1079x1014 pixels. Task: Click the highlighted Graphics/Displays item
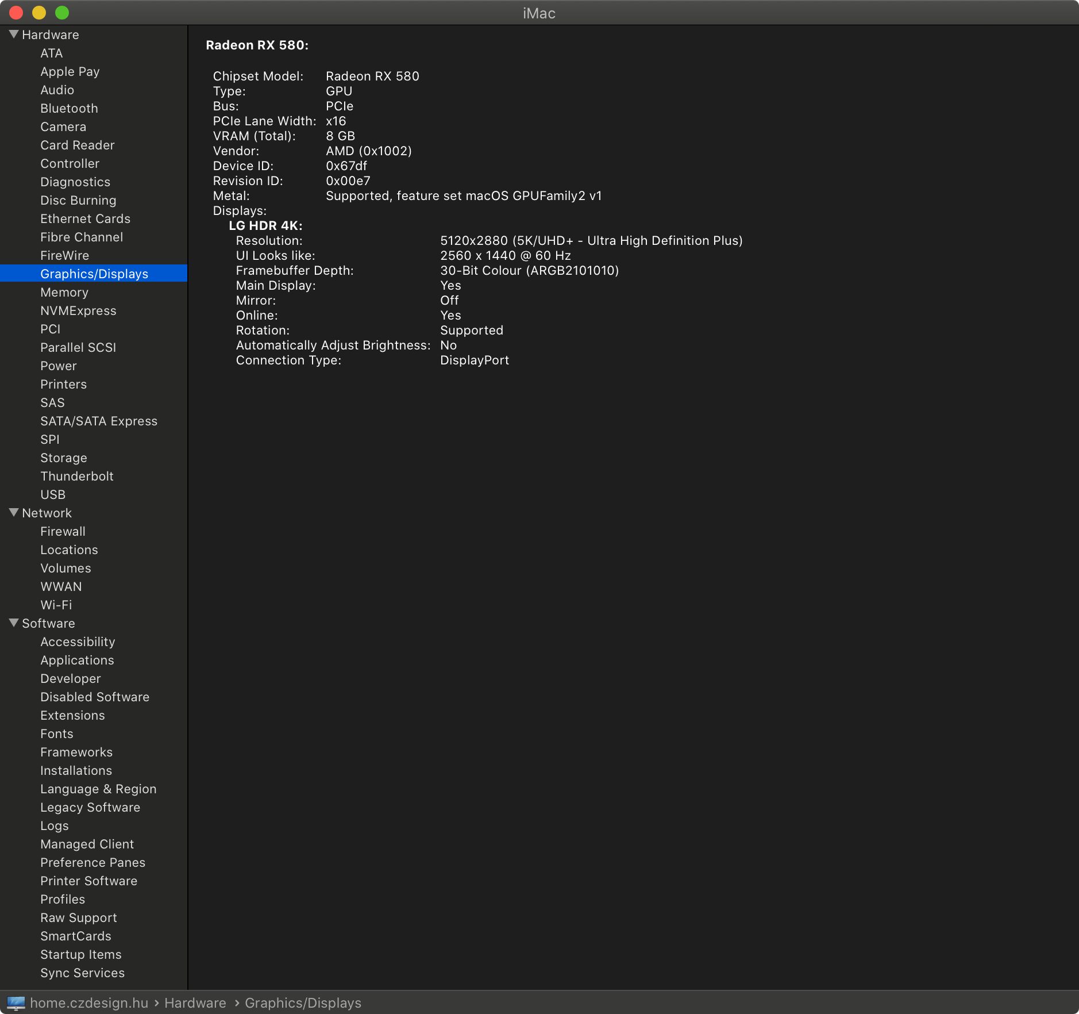point(94,274)
